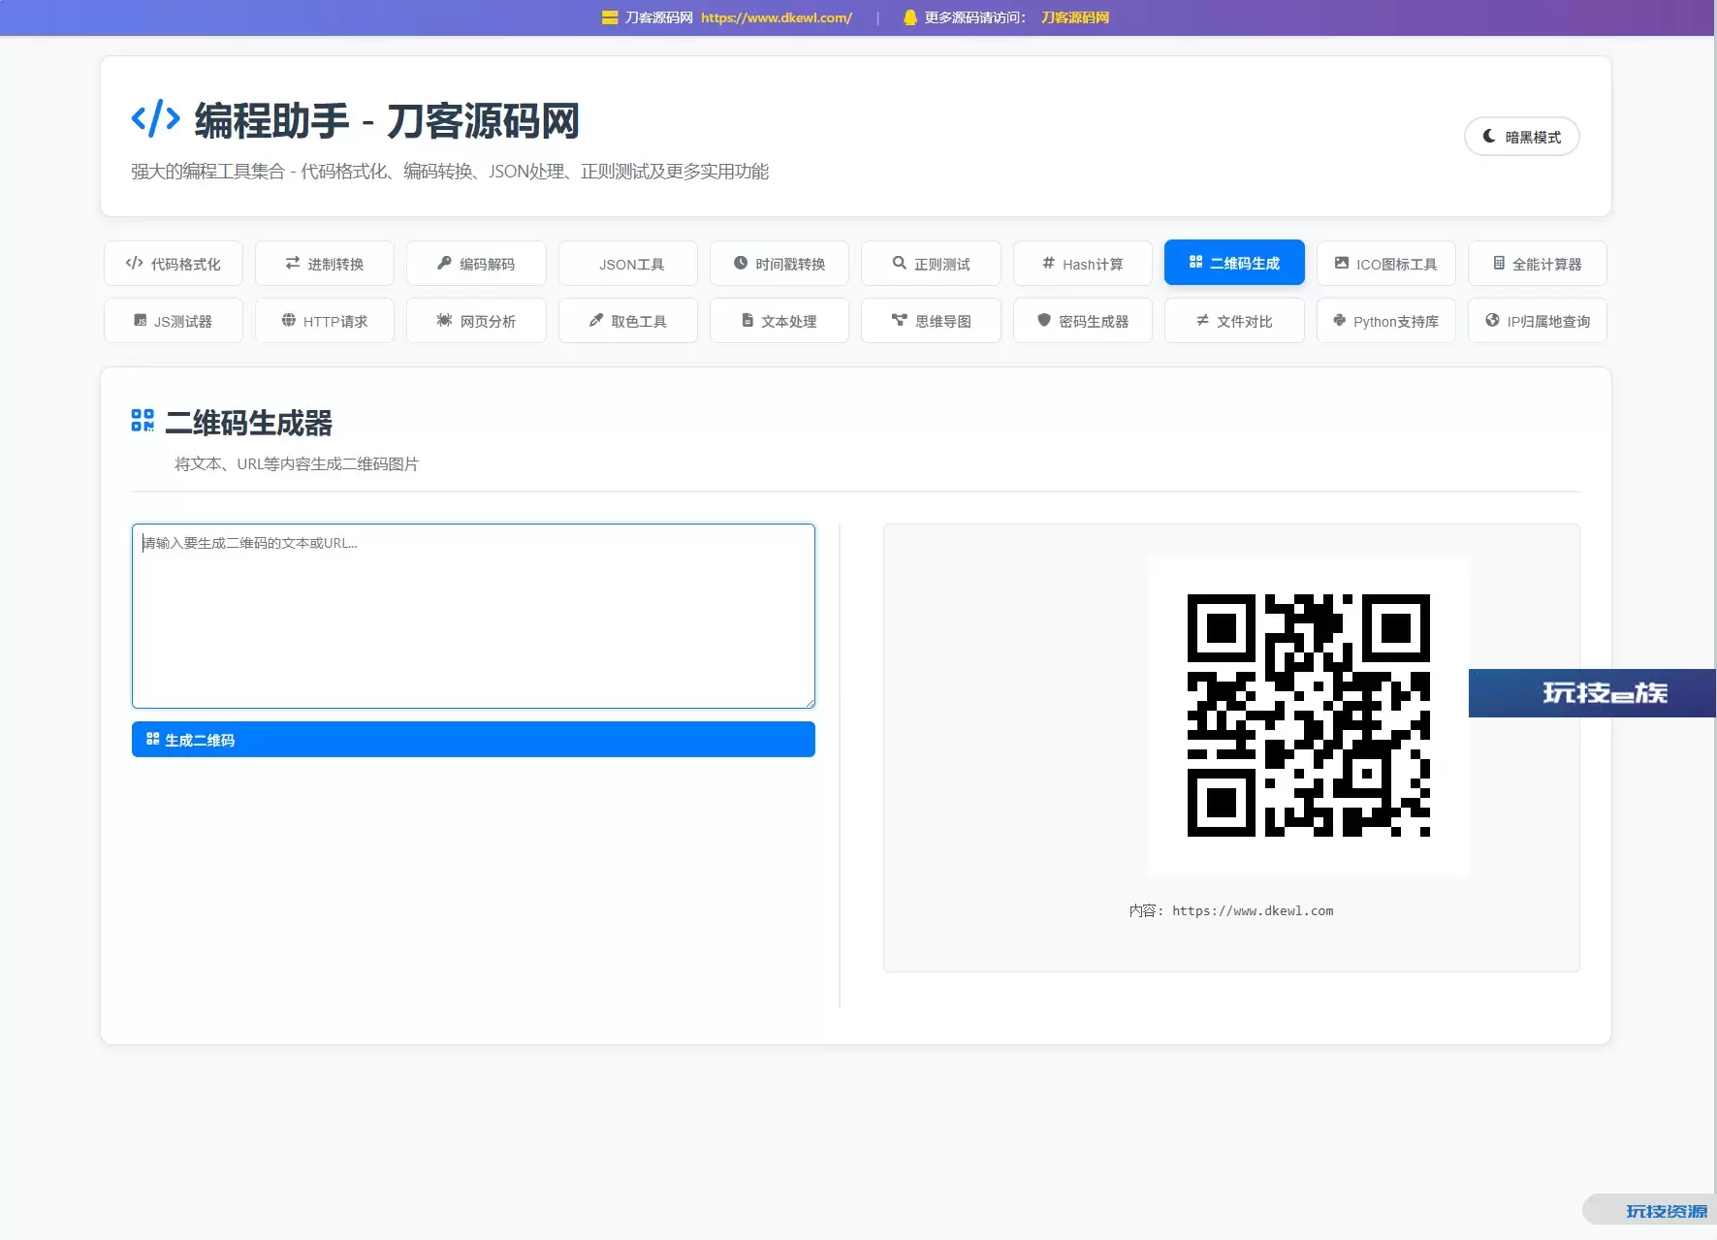Click the generated QR code image

pos(1308,715)
